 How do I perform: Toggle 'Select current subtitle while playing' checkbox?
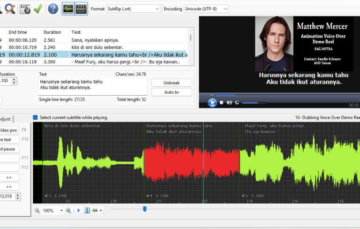coord(35,117)
